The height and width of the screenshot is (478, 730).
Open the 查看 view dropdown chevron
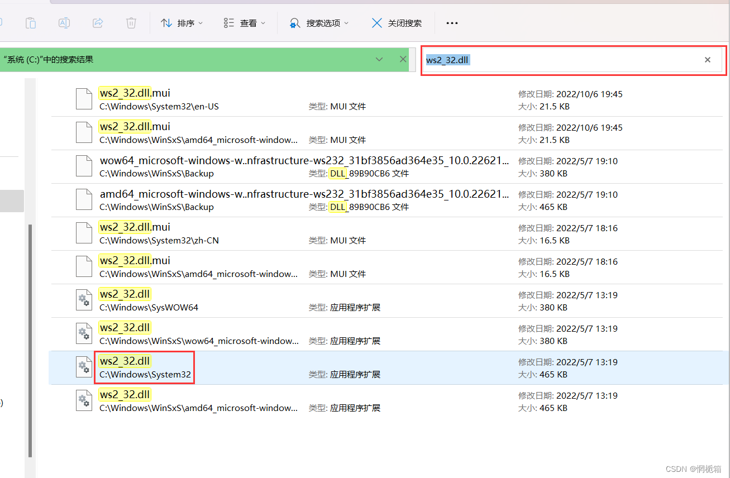pyautogui.click(x=263, y=23)
